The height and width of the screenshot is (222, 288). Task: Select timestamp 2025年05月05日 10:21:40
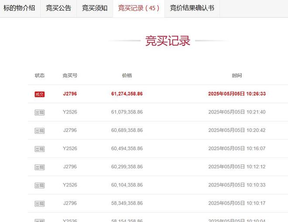pyautogui.click(x=237, y=112)
